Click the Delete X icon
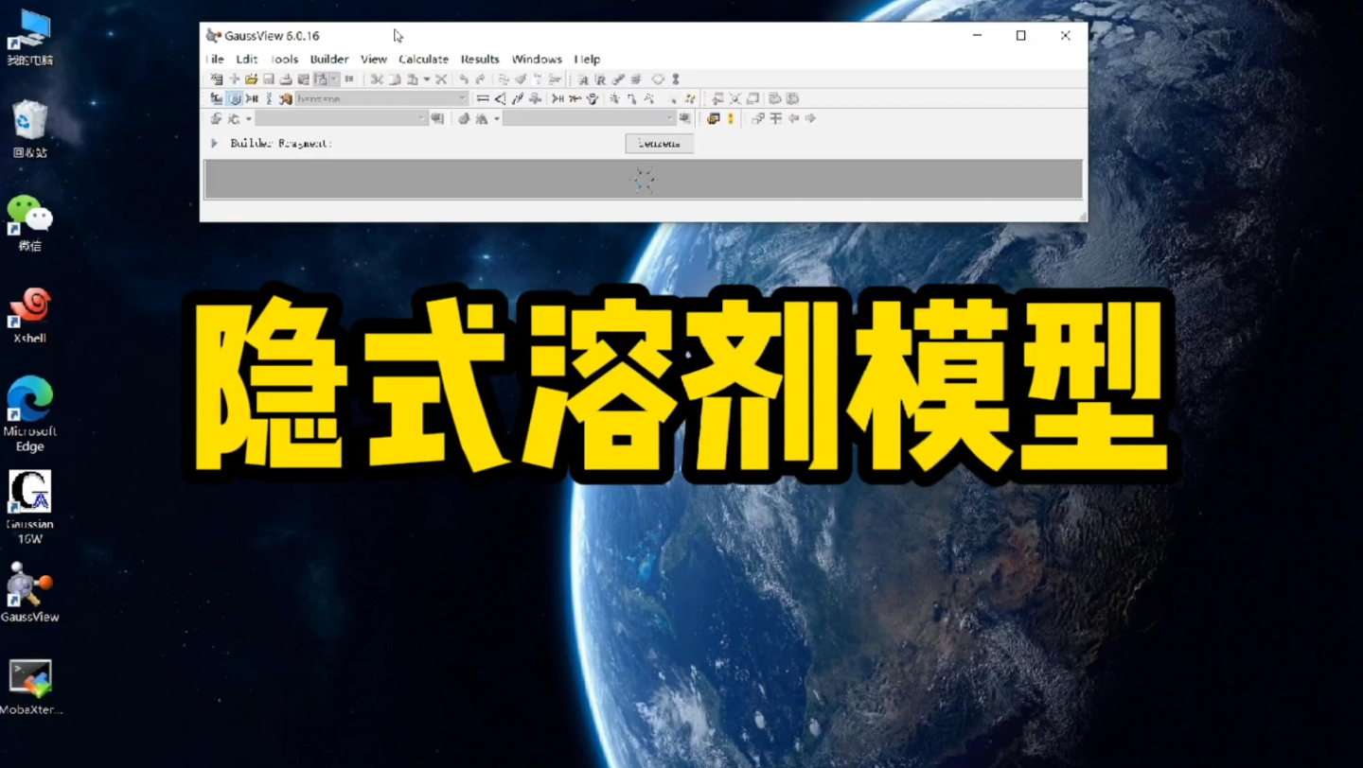This screenshot has height=768, width=1363. click(x=441, y=79)
